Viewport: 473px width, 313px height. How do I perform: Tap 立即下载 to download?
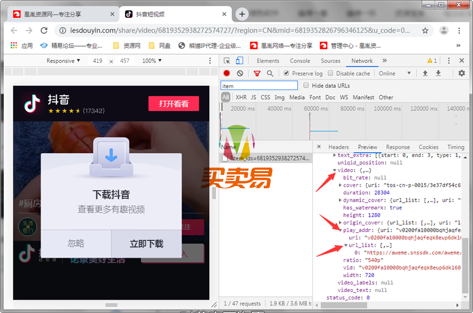click(x=146, y=243)
